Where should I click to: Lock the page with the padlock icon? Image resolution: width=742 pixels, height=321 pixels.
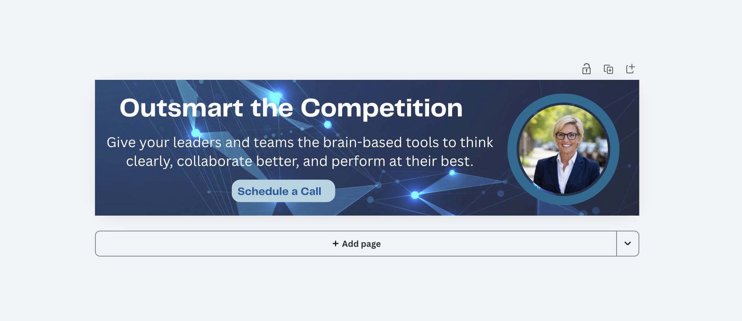[x=586, y=69]
